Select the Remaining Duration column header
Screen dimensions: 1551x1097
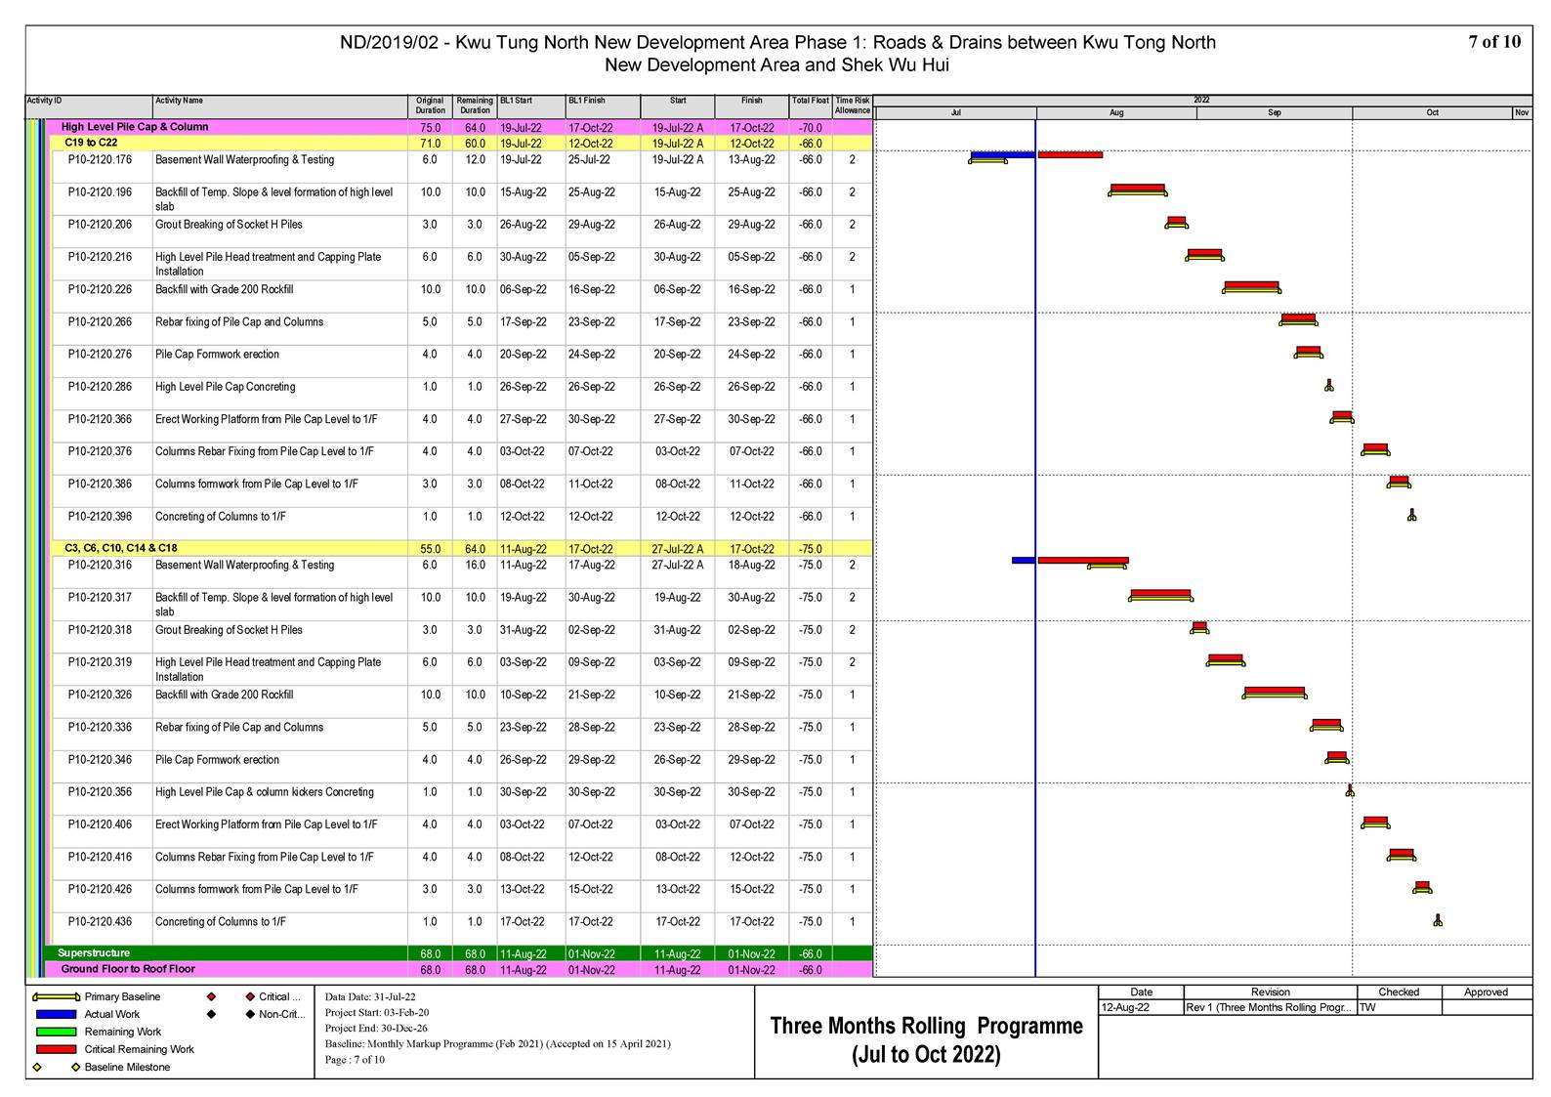pos(475,105)
